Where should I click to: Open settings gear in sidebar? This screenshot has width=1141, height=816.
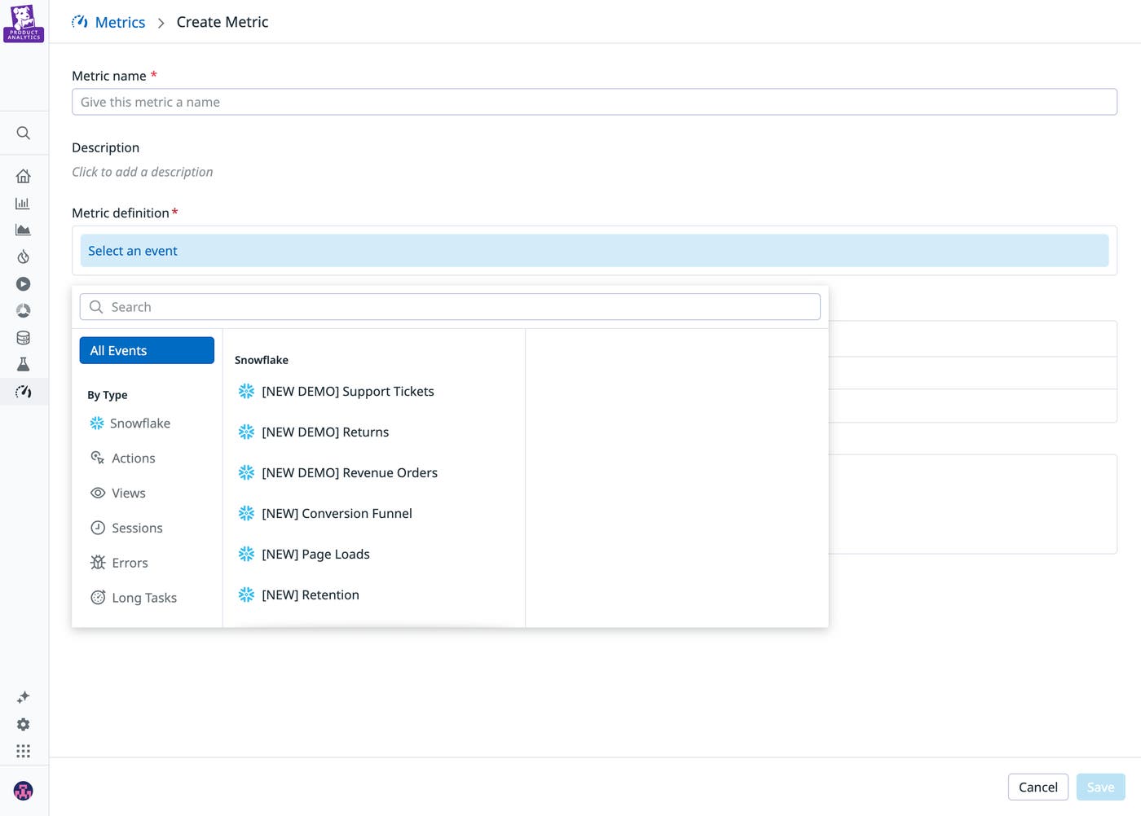(24, 724)
